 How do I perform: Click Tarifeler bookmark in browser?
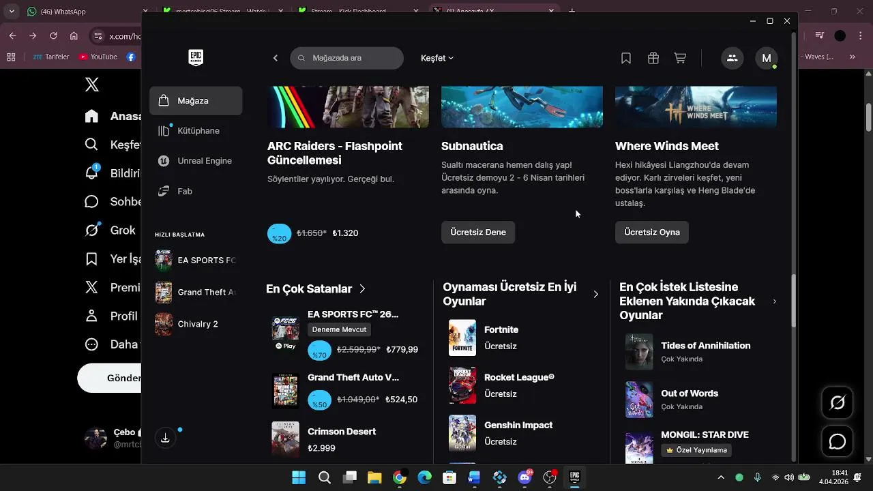pyautogui.click(x=50, y=57)
